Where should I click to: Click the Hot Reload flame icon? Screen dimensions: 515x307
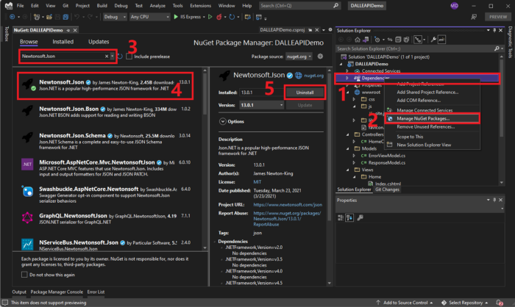(x=219, y=17)
